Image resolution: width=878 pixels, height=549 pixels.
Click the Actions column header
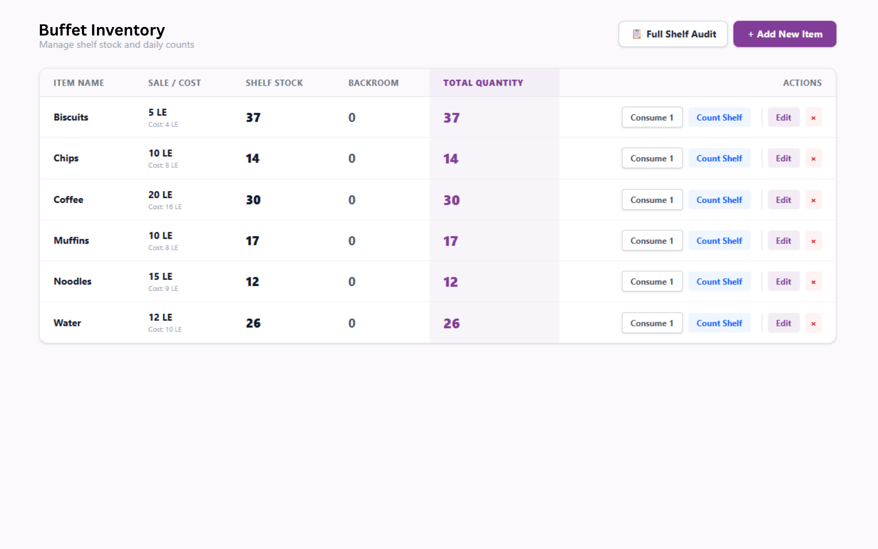click(802, 83)
